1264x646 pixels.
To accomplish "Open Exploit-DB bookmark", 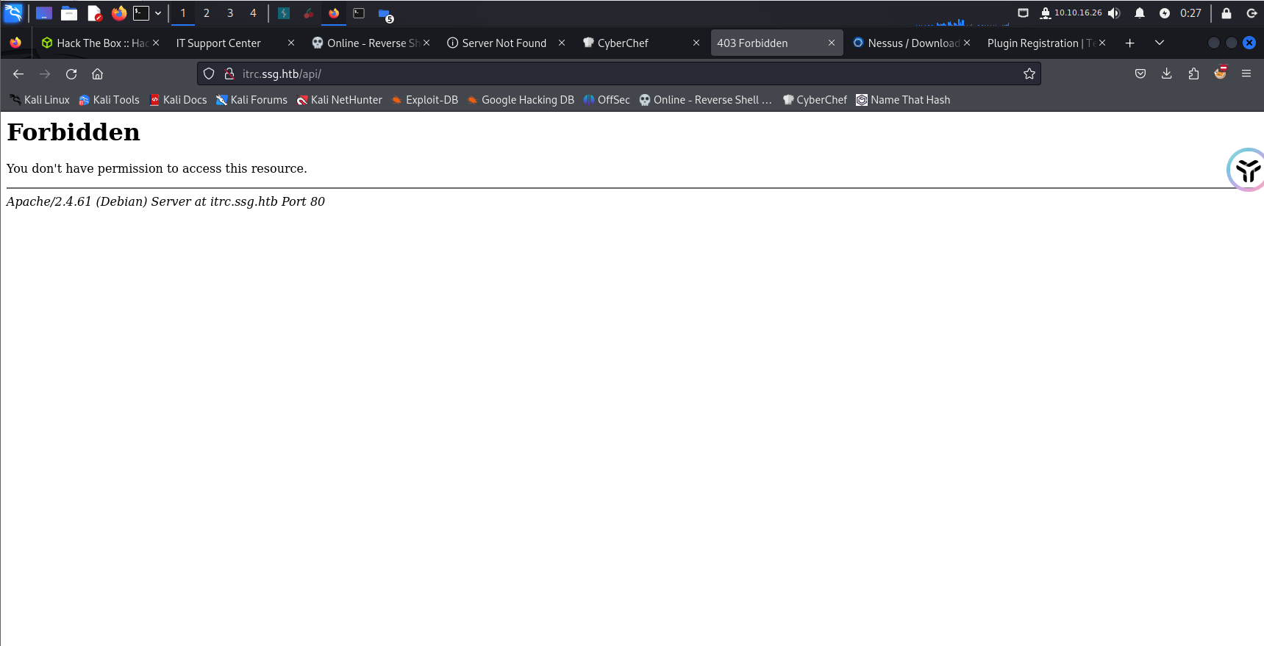I will (x=424, y=100).
